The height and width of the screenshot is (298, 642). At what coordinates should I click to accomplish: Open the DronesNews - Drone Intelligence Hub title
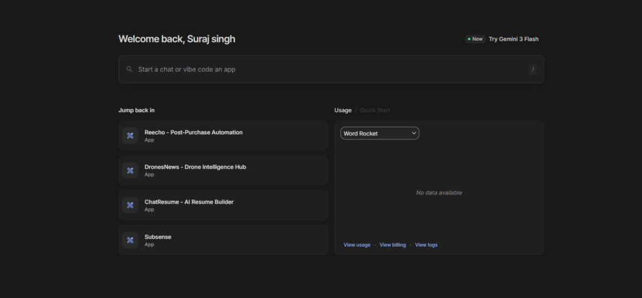196,167
